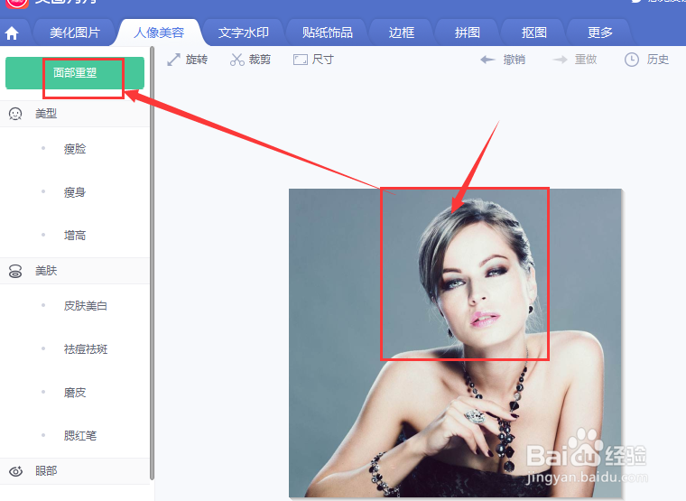Click the app logo icon at top-left
686x501 pixels.
pyautogui.click(x=17, y=3)
